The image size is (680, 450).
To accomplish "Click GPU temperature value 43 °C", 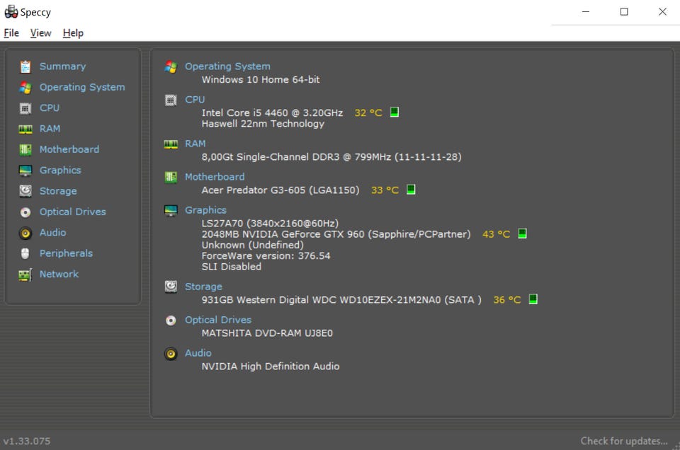I will point(496,234).
